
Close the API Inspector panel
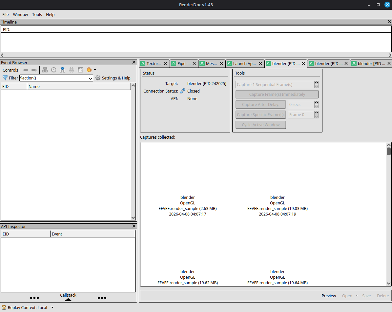click(134, 226)
